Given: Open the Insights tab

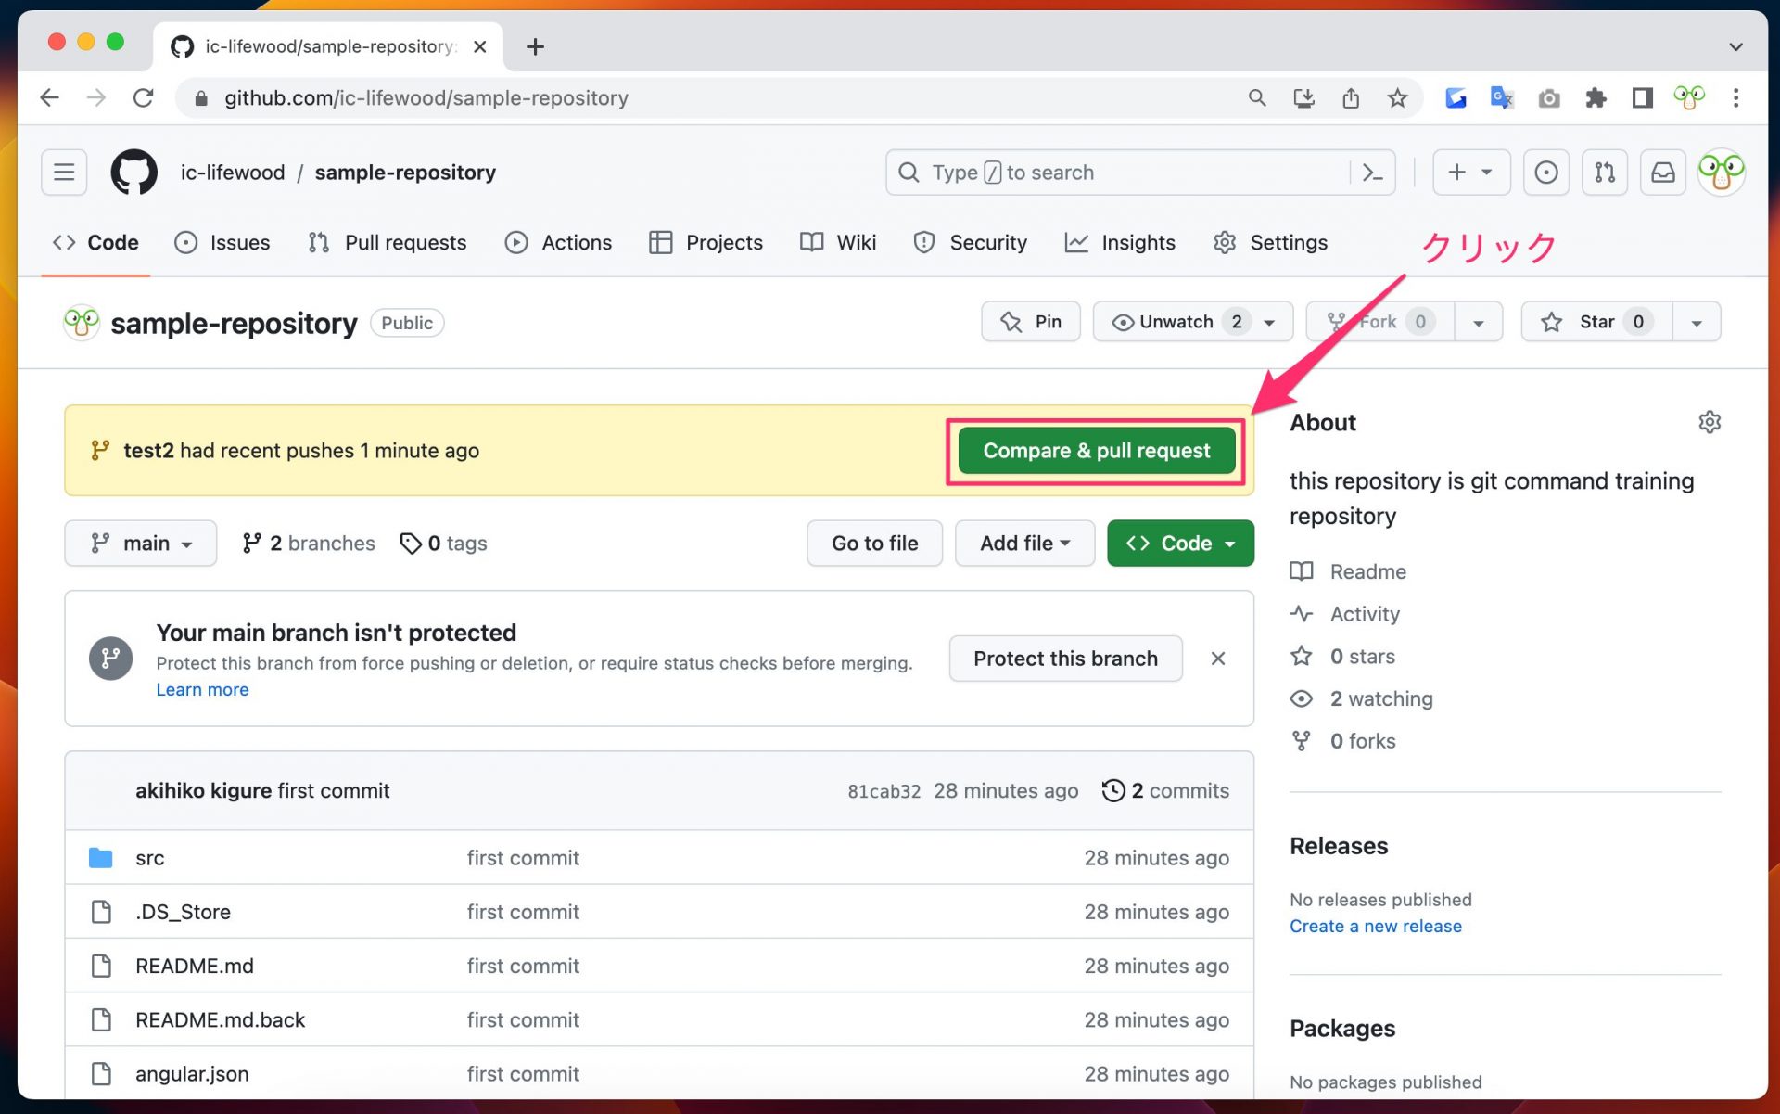Looking at the screenshot, I should point(1120,243).
